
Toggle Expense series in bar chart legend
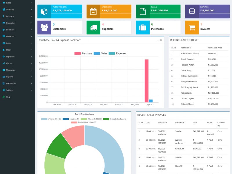pos(117,53)
